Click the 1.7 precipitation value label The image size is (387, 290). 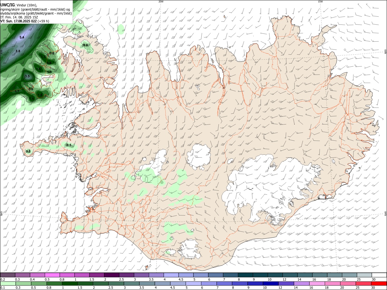pos(17,91)
